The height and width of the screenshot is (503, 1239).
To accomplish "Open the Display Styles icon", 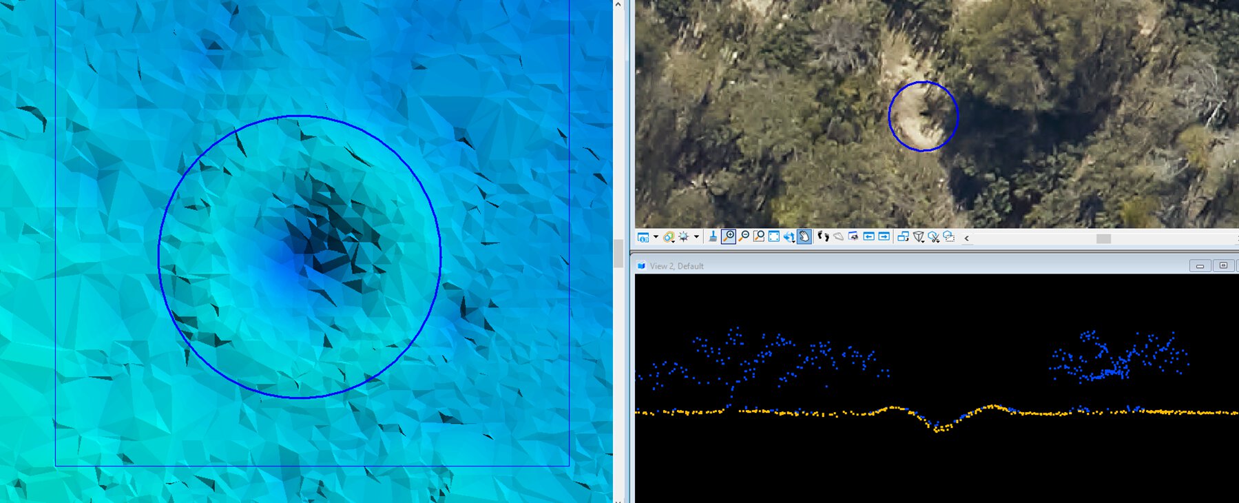I will point(669,237).
